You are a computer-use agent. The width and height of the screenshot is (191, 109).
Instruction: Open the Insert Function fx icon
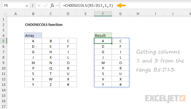click(x=52, y=5)
